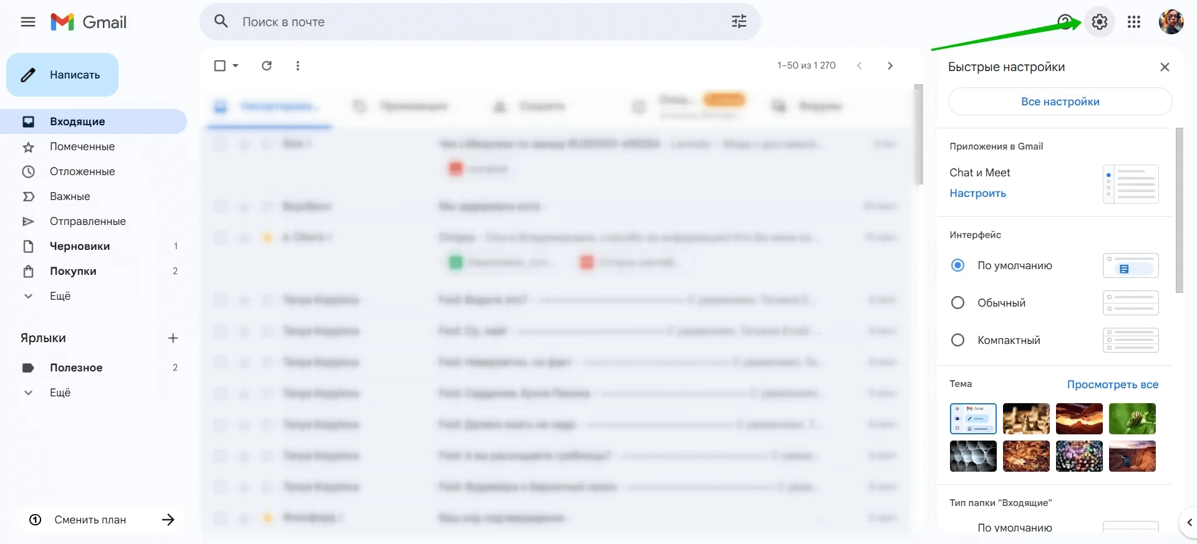Open the Входящие folder

click(94, 122)
